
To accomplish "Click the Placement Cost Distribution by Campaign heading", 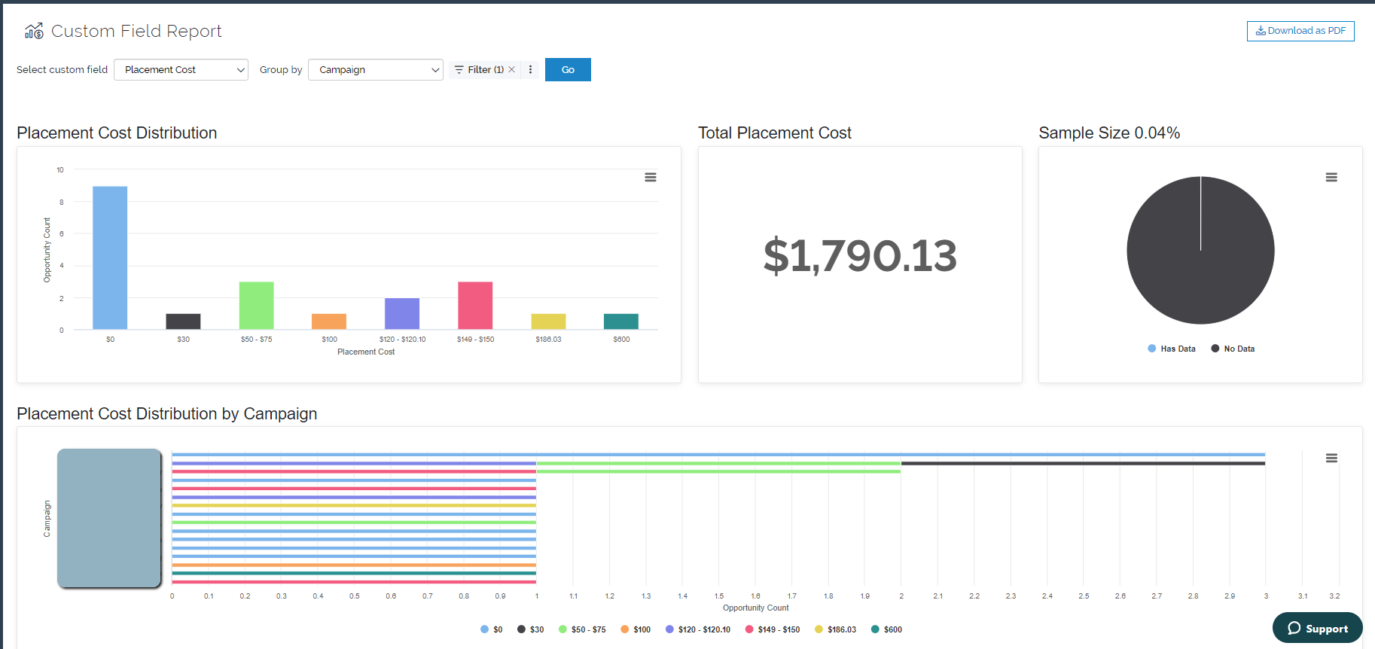I will click(167, 414).
